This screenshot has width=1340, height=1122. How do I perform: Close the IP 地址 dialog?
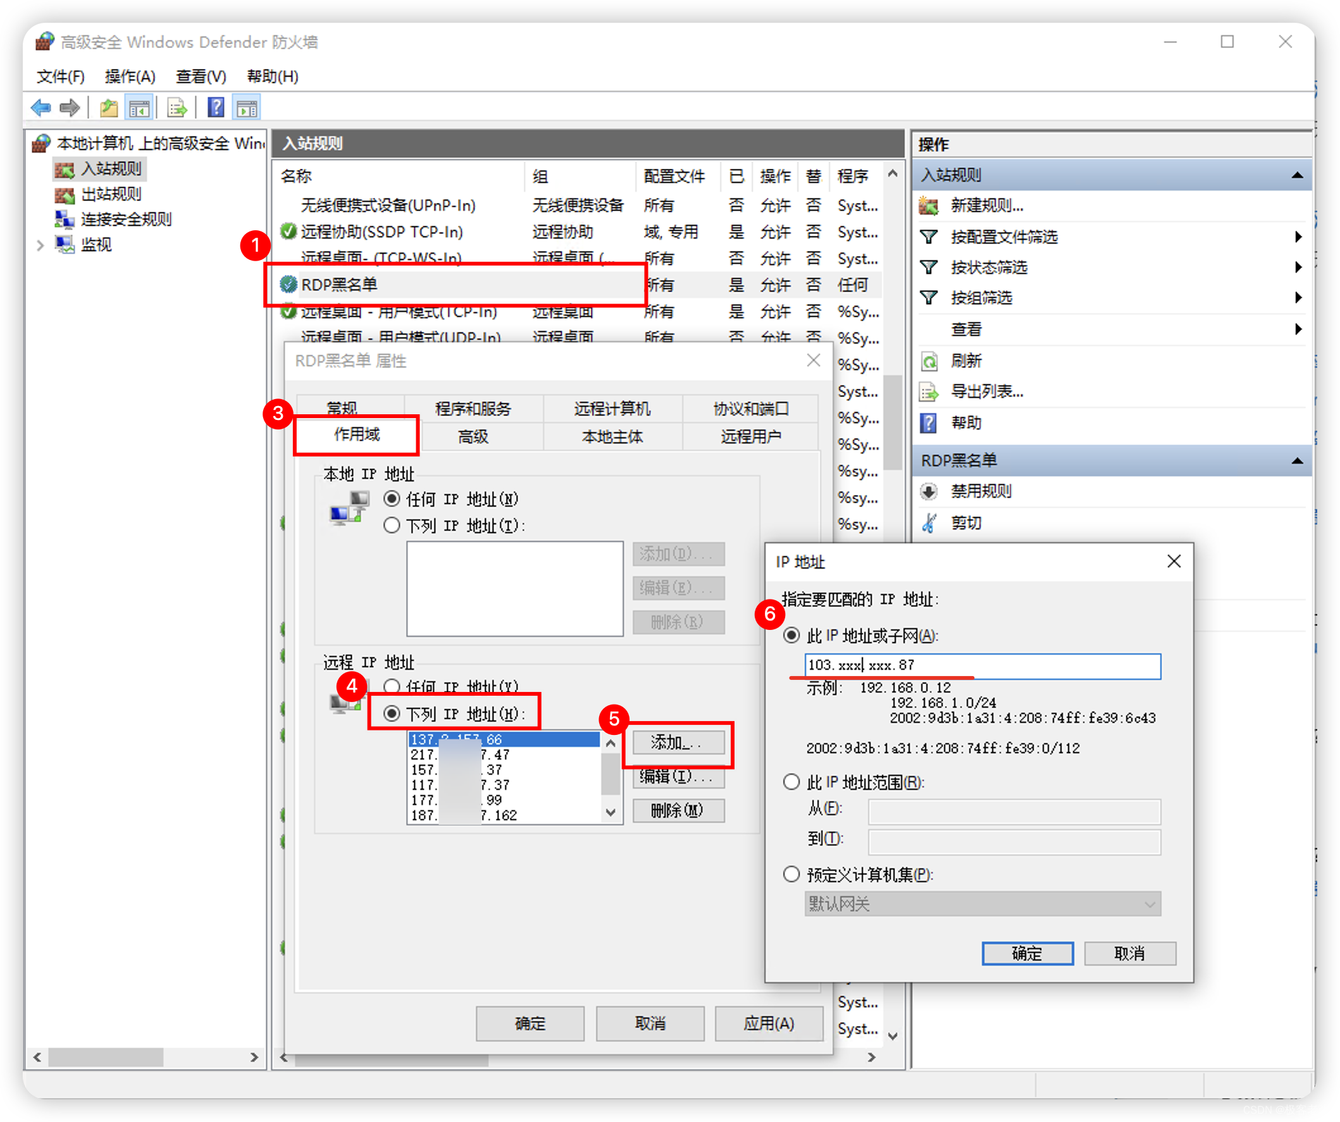1174,562
